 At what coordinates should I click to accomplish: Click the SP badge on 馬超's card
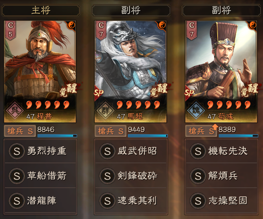(x=99, y=92)
